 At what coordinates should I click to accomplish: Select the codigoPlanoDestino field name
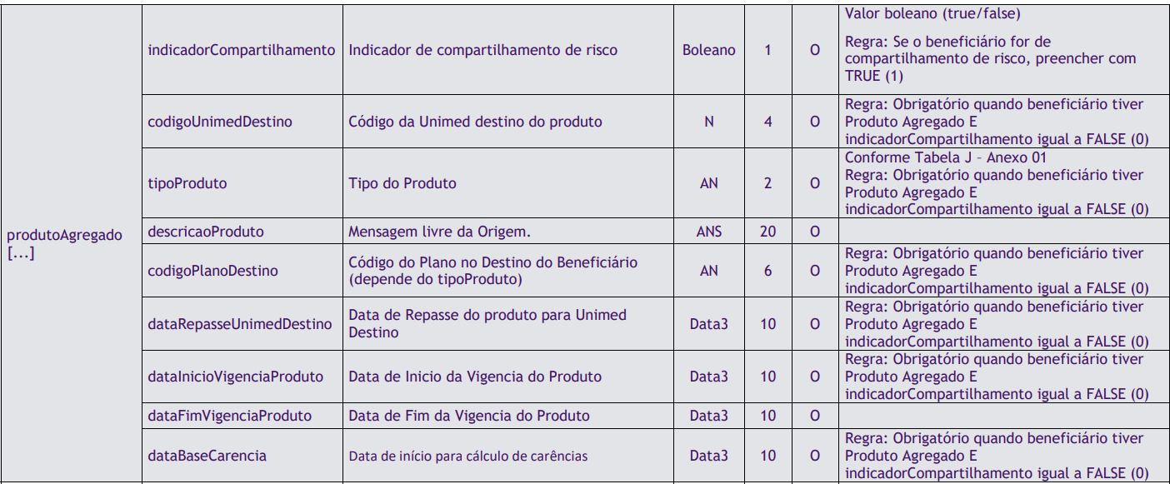(212, 271)
